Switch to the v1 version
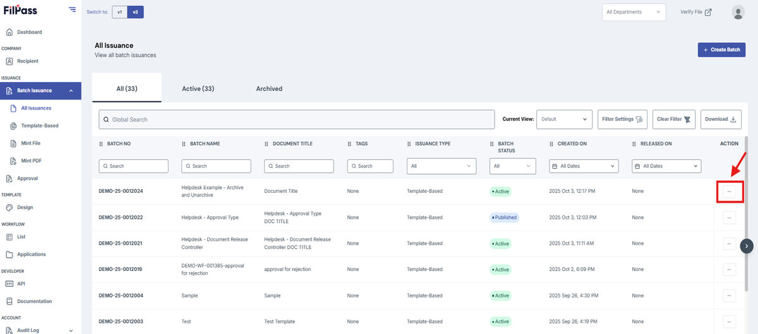The height and width of the screenshot is (334, 758). pos(119,12)
